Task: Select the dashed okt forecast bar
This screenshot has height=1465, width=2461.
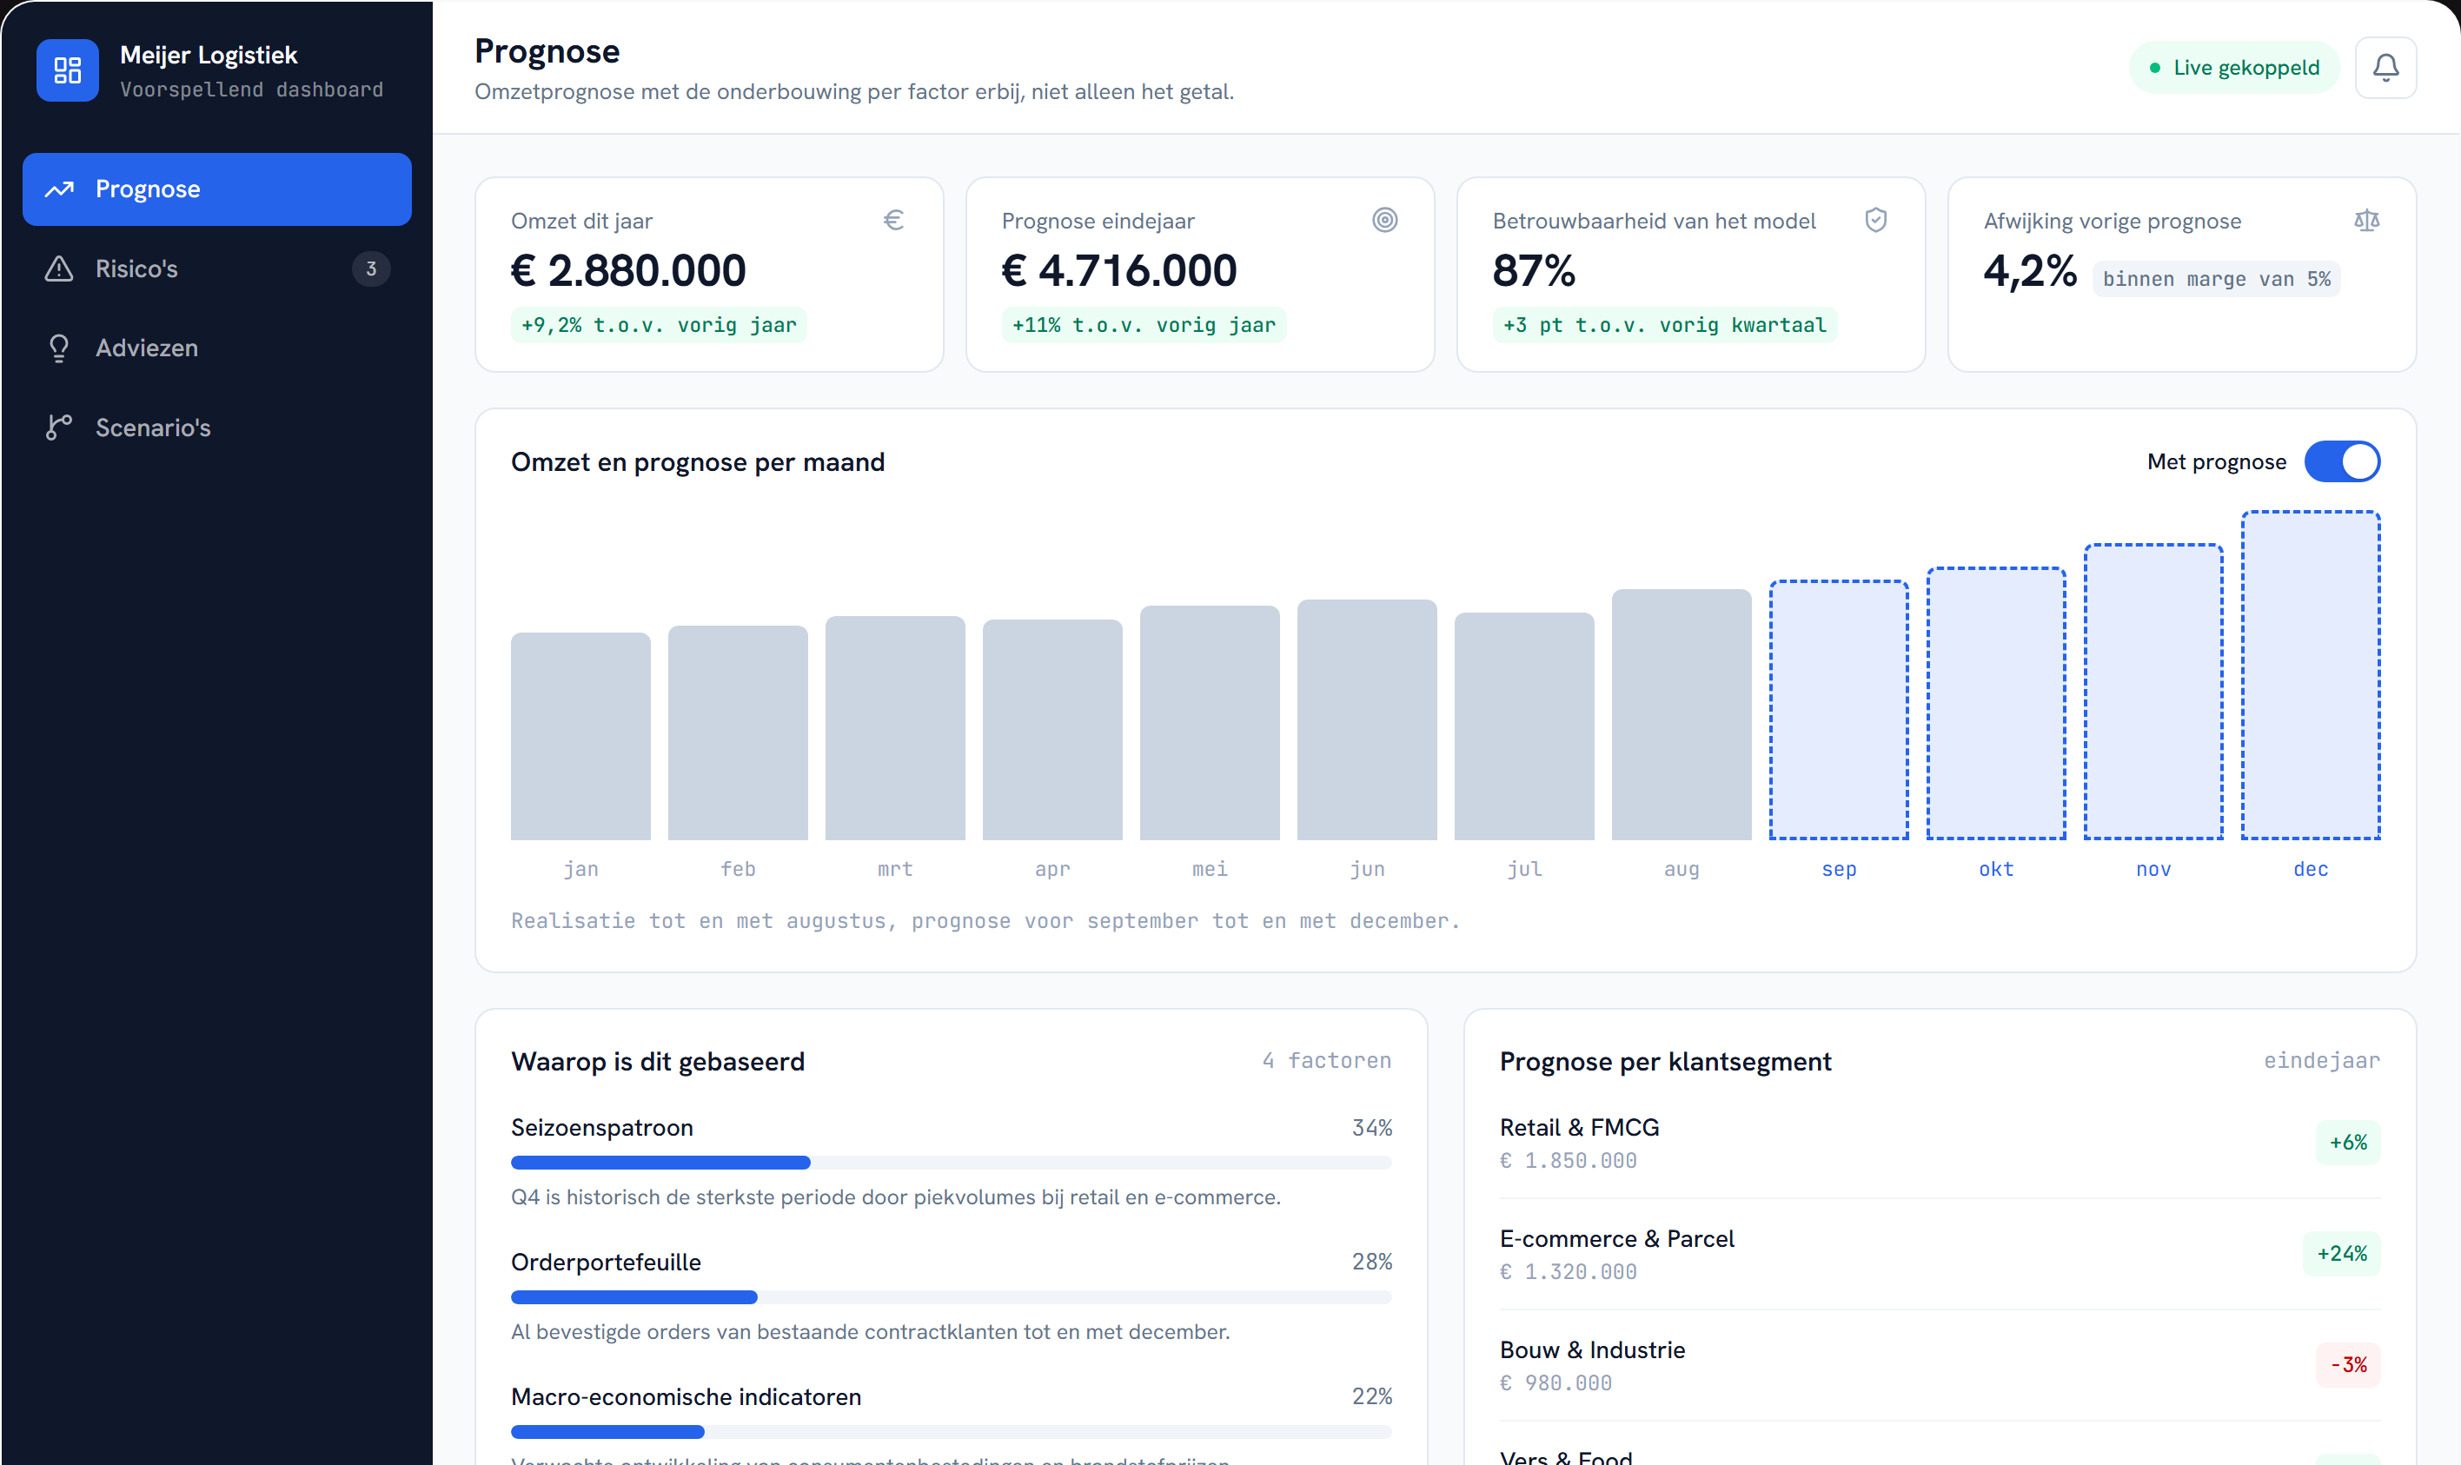Action: coord(1996,704)
